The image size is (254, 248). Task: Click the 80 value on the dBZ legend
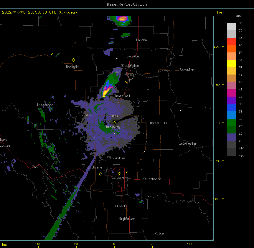tap(240, 23)
